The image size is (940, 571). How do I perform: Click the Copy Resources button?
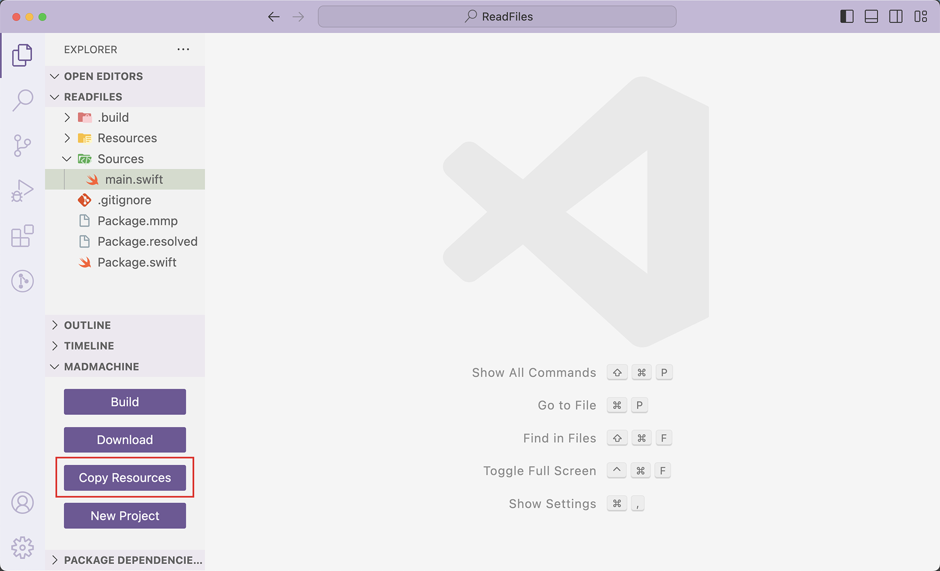(x=125, y=478)
